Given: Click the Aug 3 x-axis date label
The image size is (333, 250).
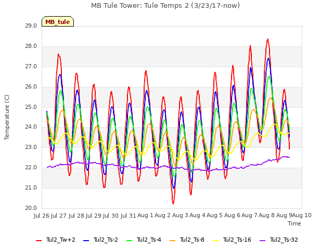Looking at the screenshot, I should (180, 216).
